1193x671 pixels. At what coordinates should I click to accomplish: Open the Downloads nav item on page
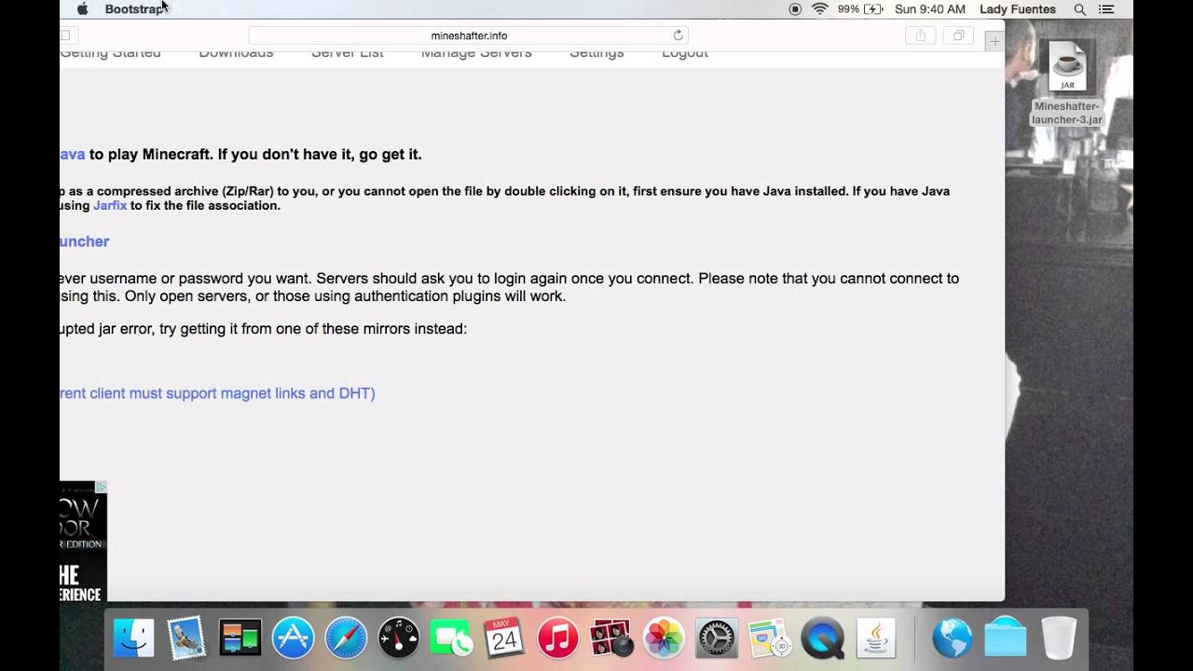click(236, 54)
